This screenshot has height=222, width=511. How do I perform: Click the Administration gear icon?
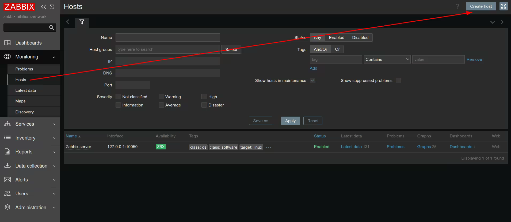(x=7, y=207)
